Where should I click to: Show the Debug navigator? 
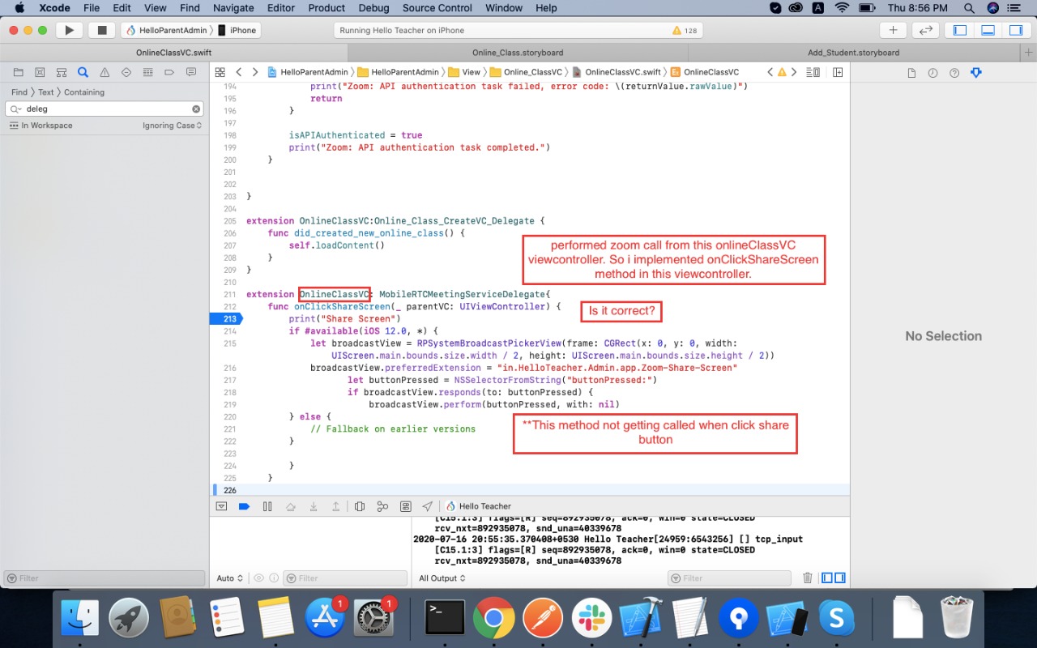pos(147,72)
